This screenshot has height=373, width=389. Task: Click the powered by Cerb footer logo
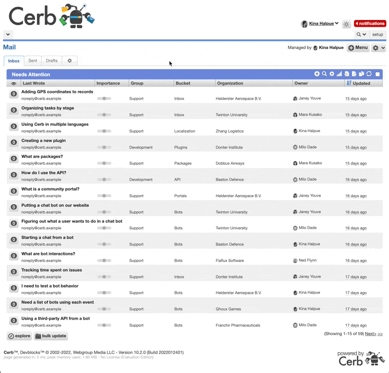(x=361, y=358)
